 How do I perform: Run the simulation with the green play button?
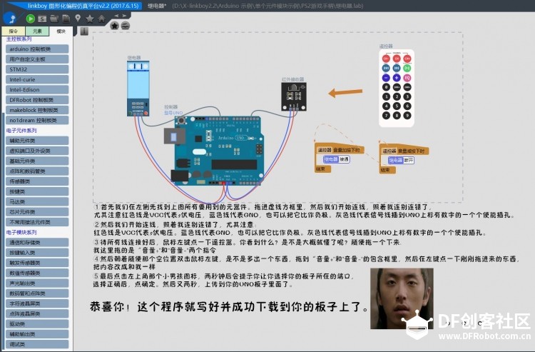(x=30, y=19)
